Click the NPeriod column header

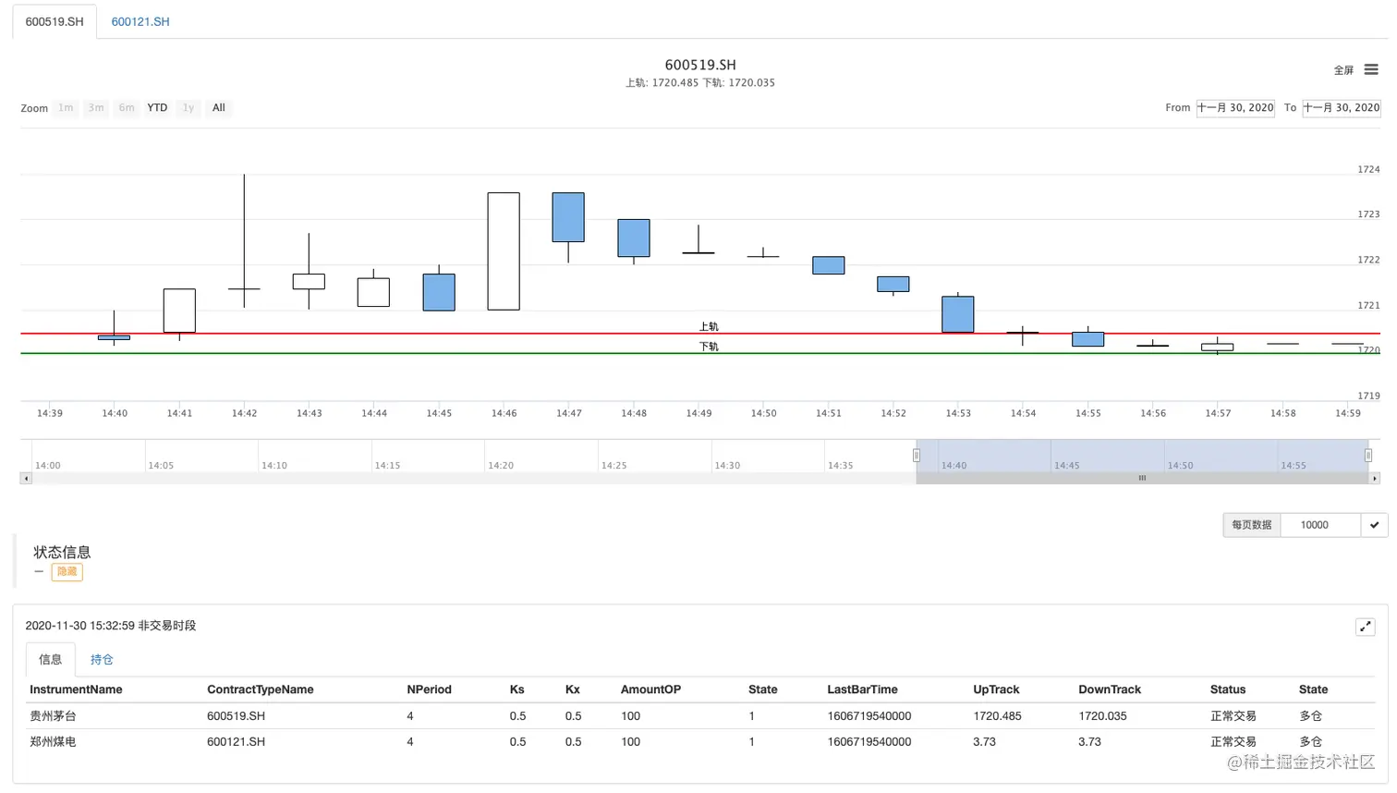429,689
